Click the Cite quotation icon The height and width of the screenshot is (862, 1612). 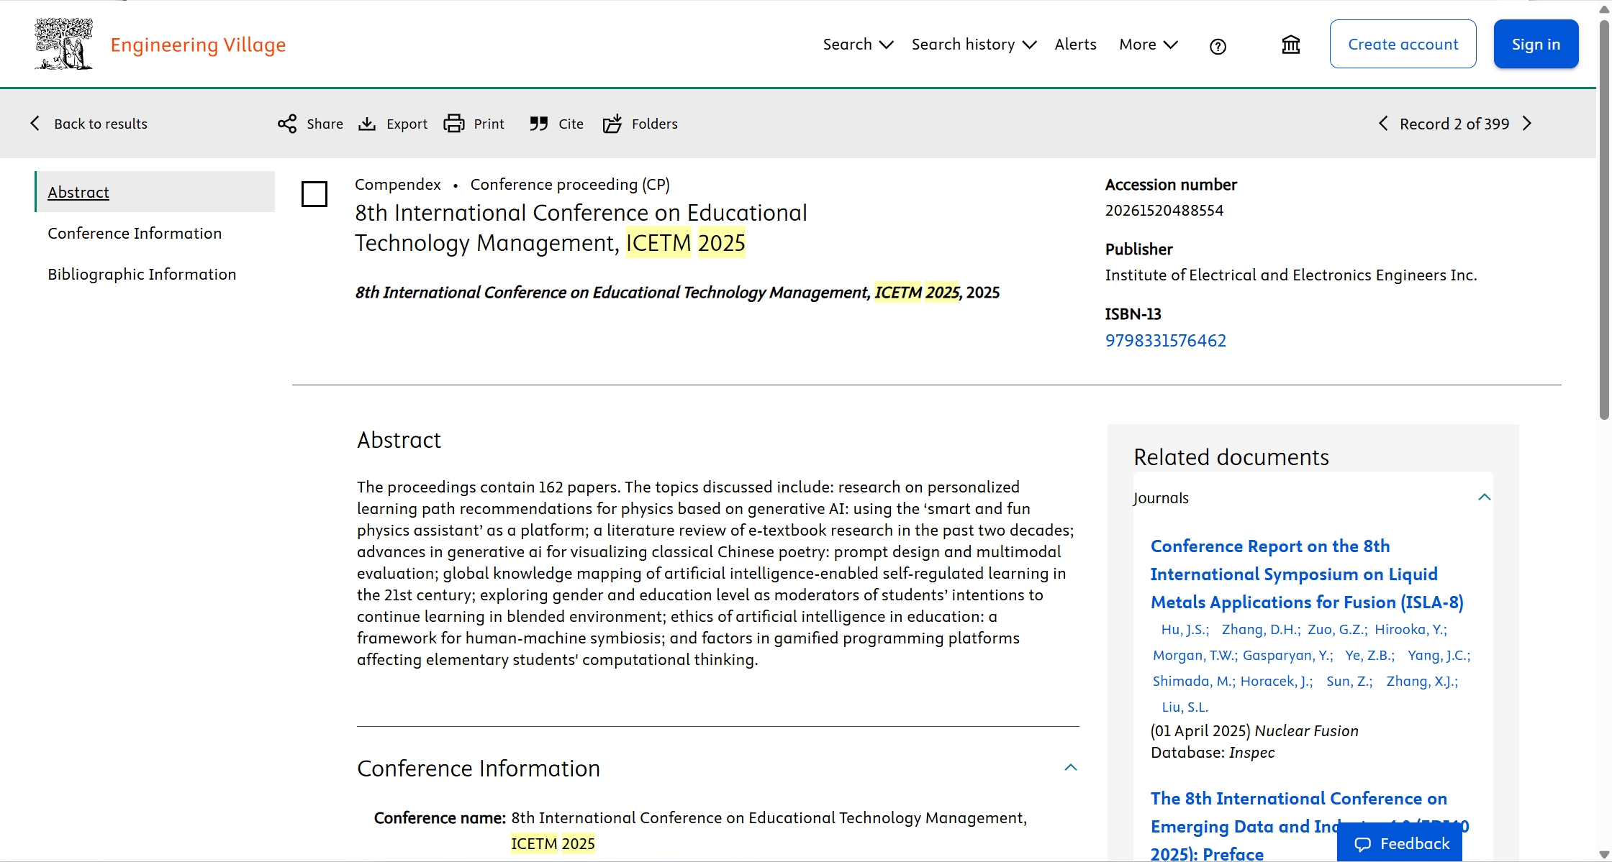(538, 124)
